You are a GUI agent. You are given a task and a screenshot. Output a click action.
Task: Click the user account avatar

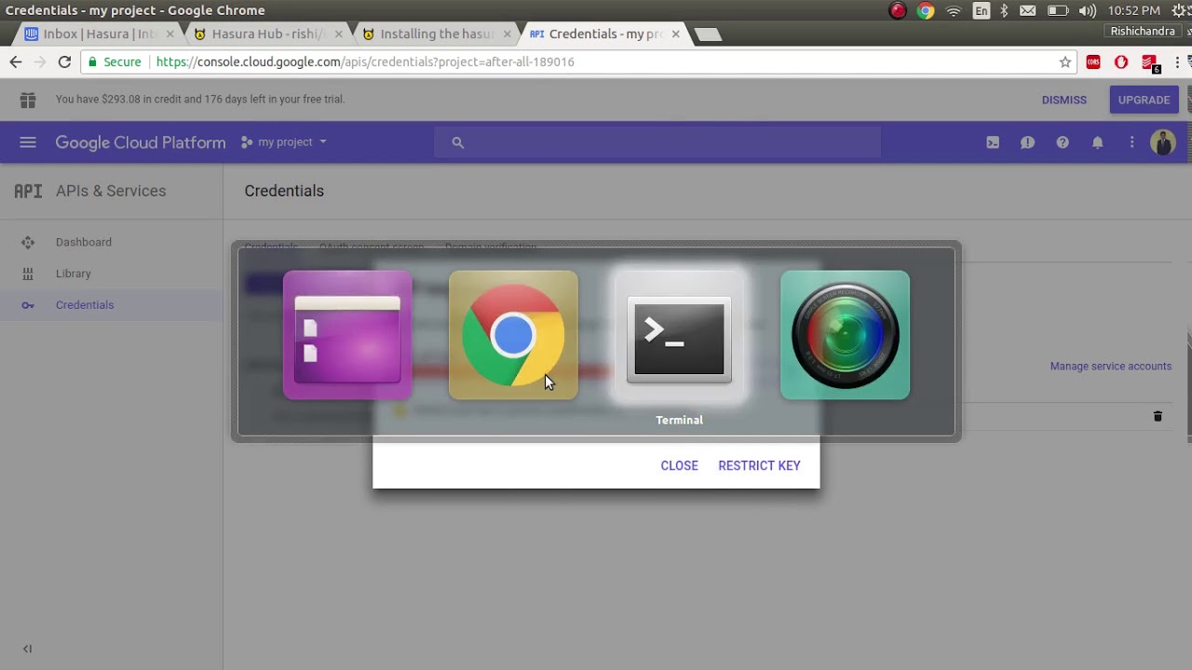[x=1162, y=142]
